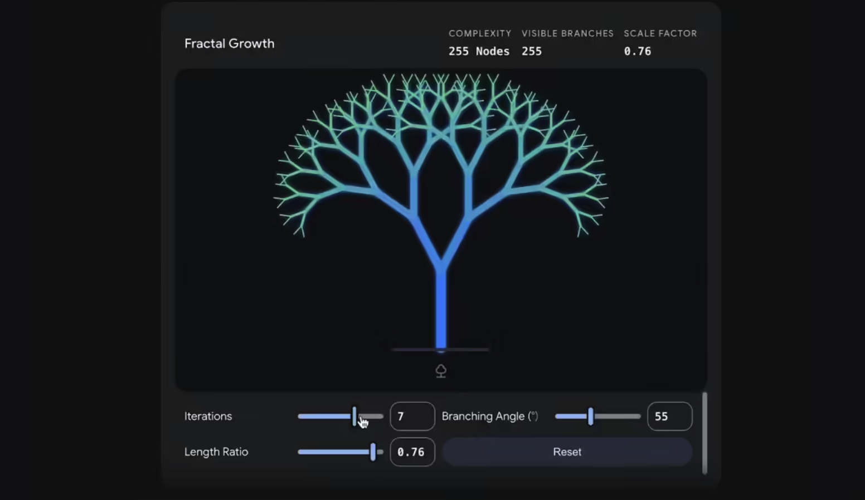Click the '255 Nodes' complexity value

click(479, 51)
